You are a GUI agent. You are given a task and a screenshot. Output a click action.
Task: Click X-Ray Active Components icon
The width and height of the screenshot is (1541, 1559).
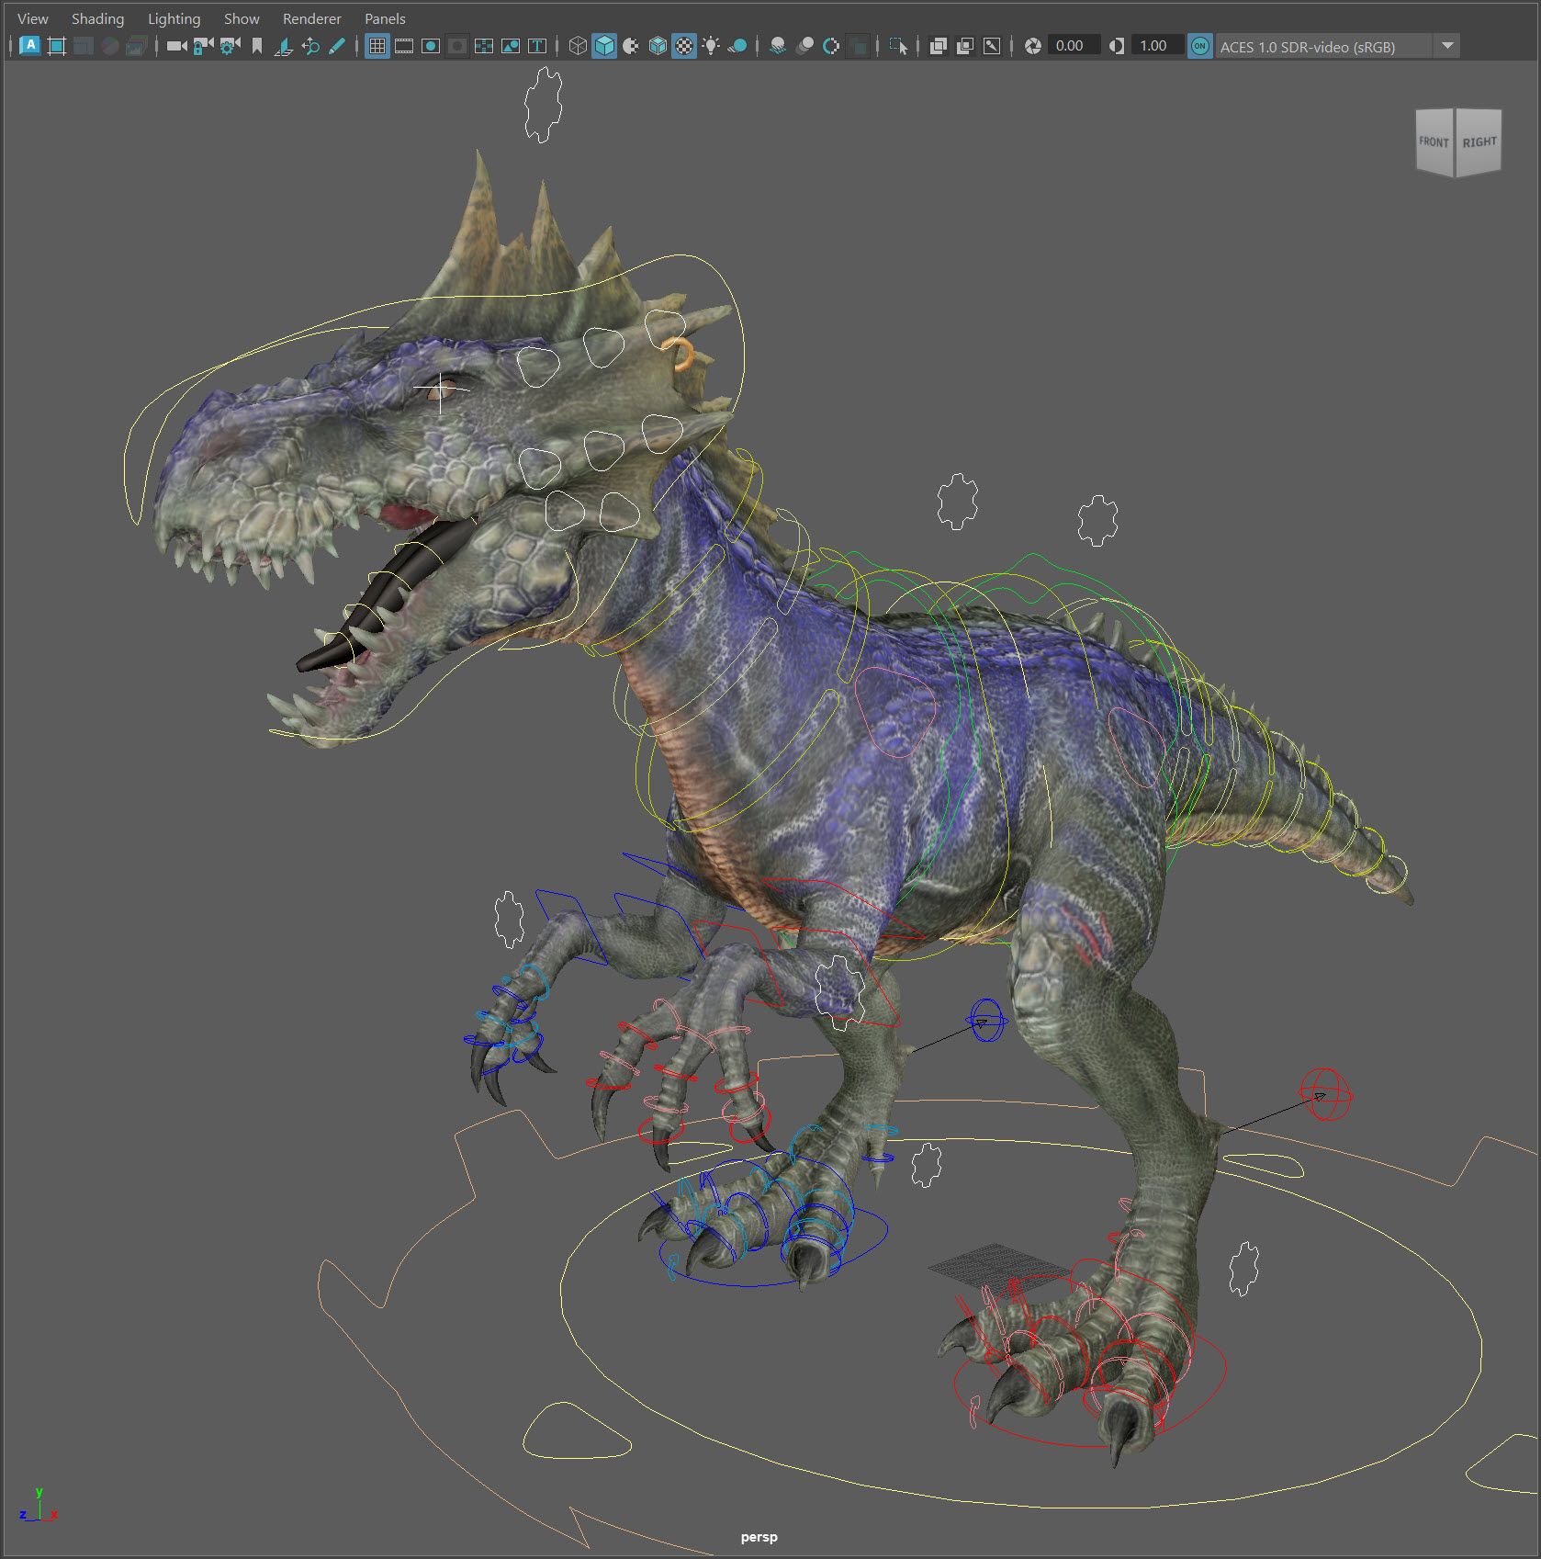pyautogui.click(x=964, y=45)
